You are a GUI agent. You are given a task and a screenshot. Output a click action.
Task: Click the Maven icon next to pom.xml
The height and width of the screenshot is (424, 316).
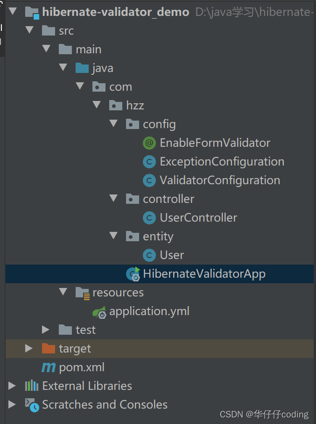48,367
